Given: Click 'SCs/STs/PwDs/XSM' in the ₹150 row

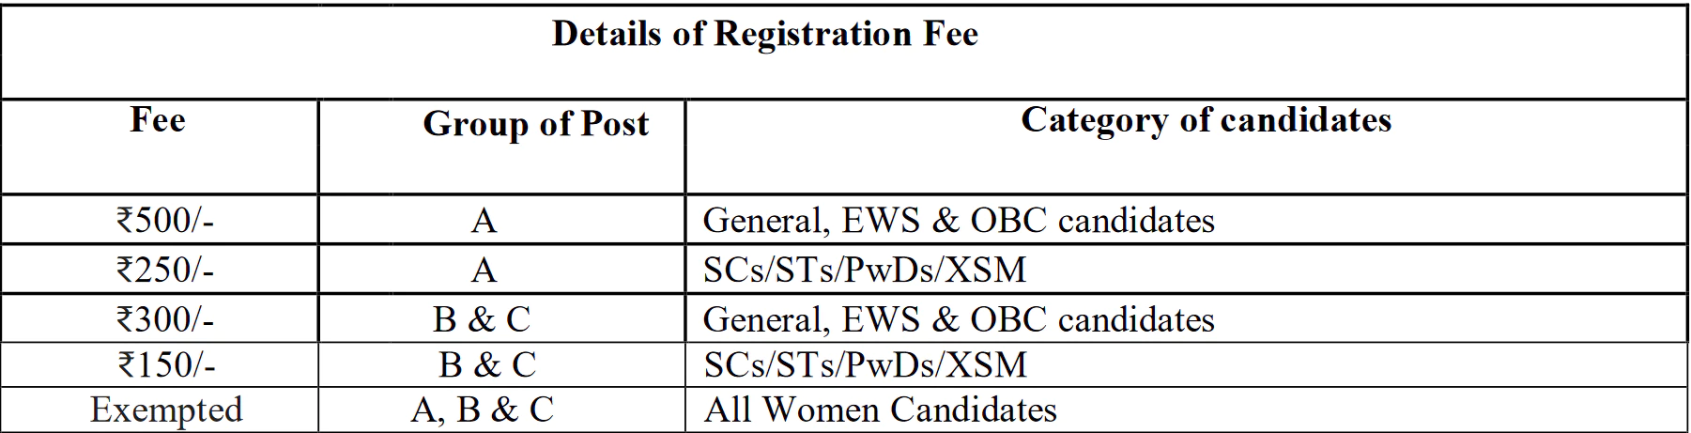Looking at the screenshot, I should [865, 365].
